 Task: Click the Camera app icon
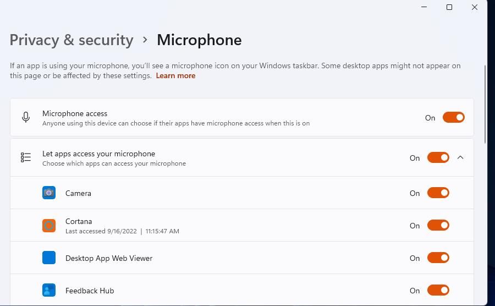click(49, 193)
